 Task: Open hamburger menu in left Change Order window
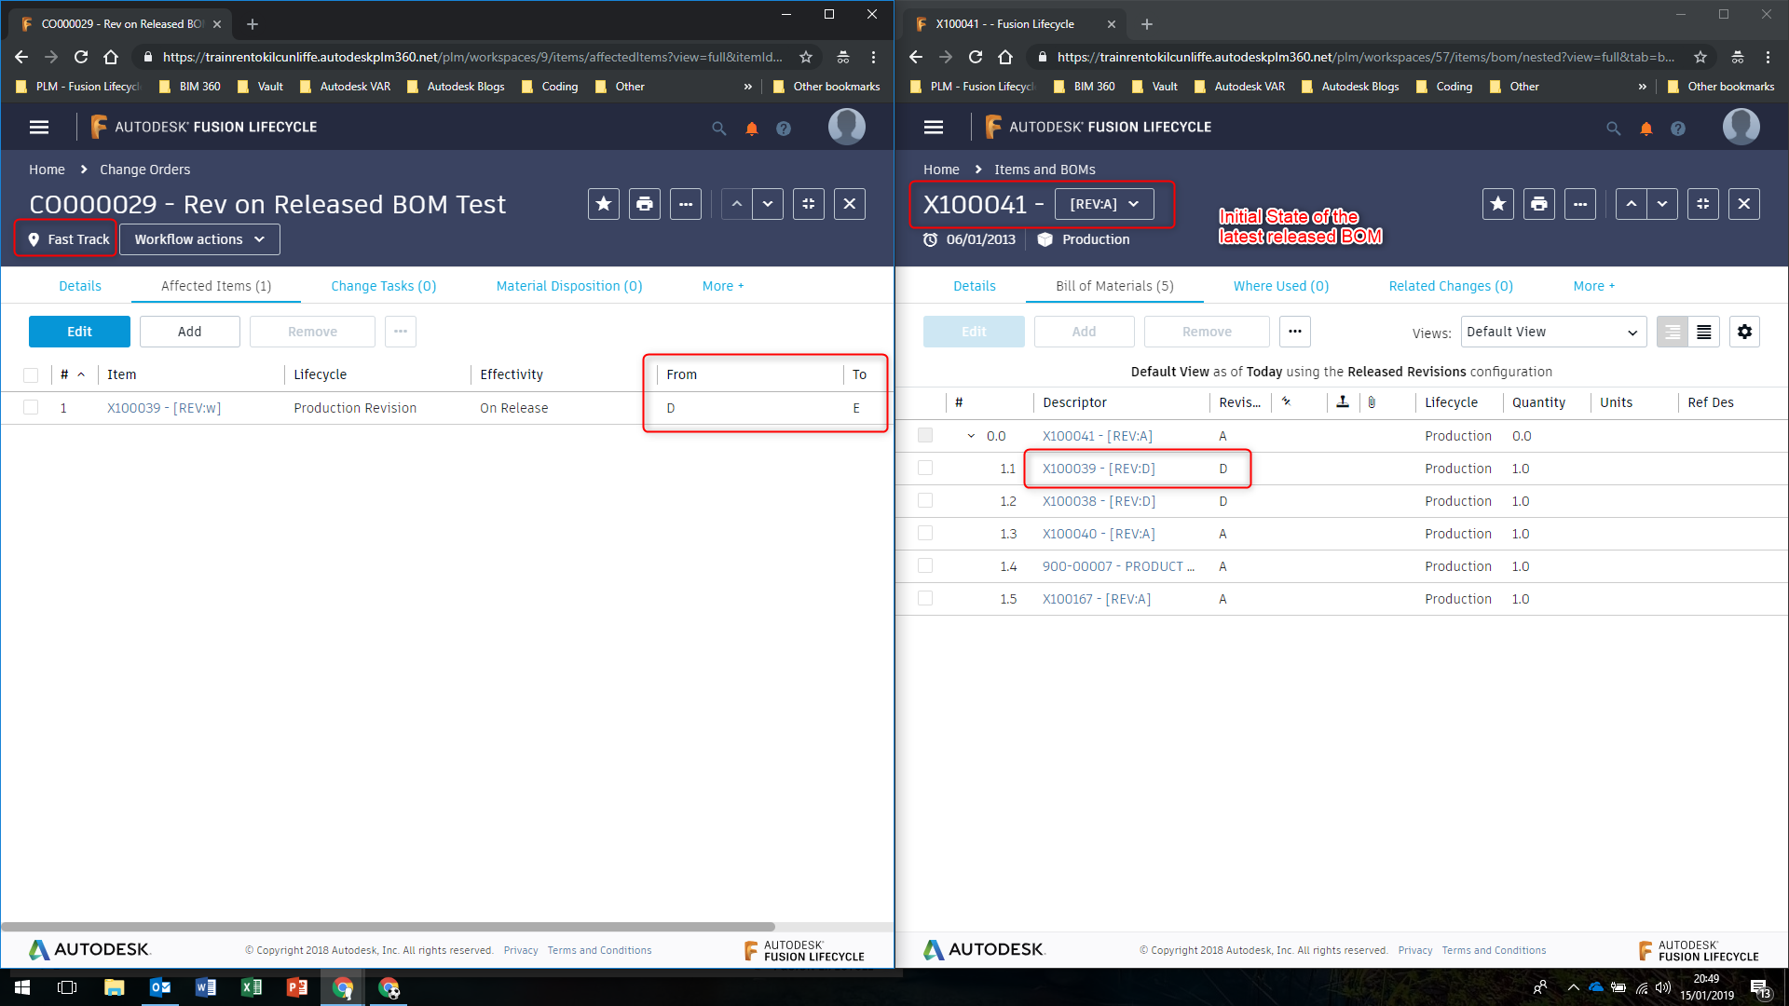(39, 128)
